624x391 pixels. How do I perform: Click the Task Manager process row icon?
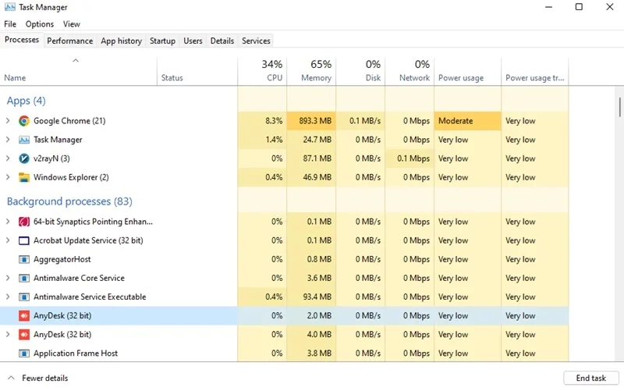coord(24,140)
